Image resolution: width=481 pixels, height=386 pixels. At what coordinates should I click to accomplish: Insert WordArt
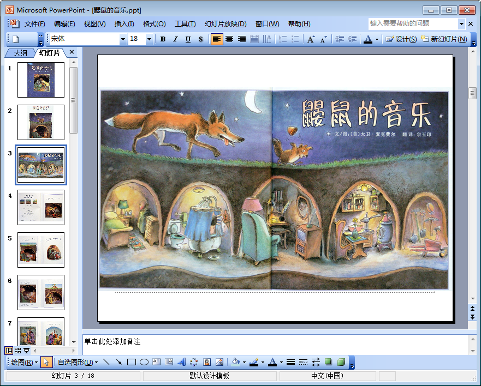pos(182,363)
